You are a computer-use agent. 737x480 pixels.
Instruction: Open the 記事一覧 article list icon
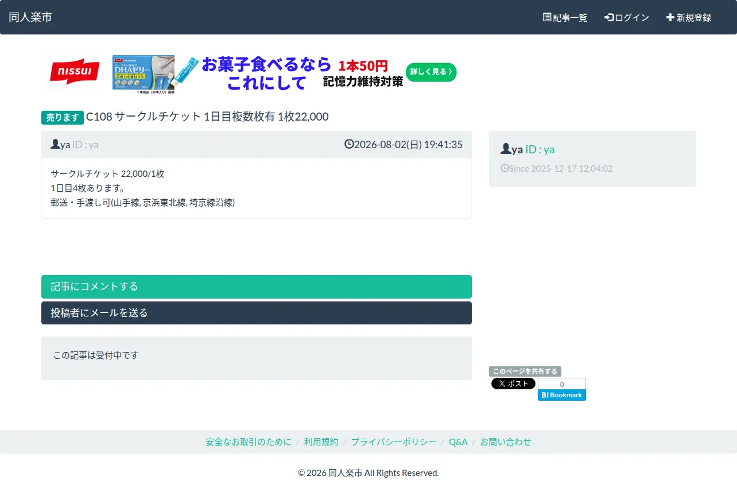547,17
